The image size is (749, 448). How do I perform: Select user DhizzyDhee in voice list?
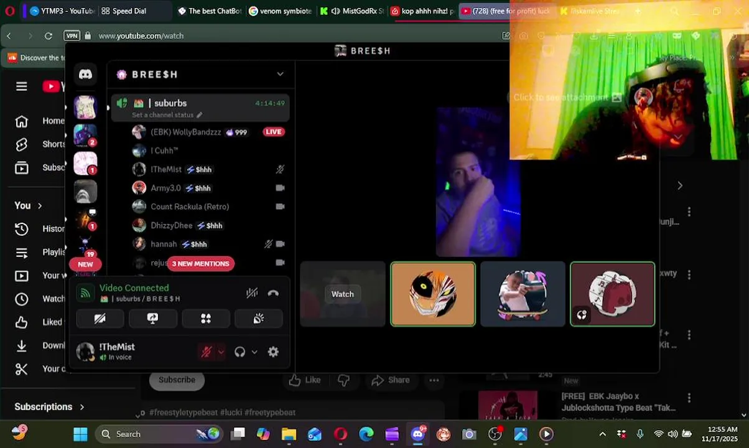click(x=171, y=225)
